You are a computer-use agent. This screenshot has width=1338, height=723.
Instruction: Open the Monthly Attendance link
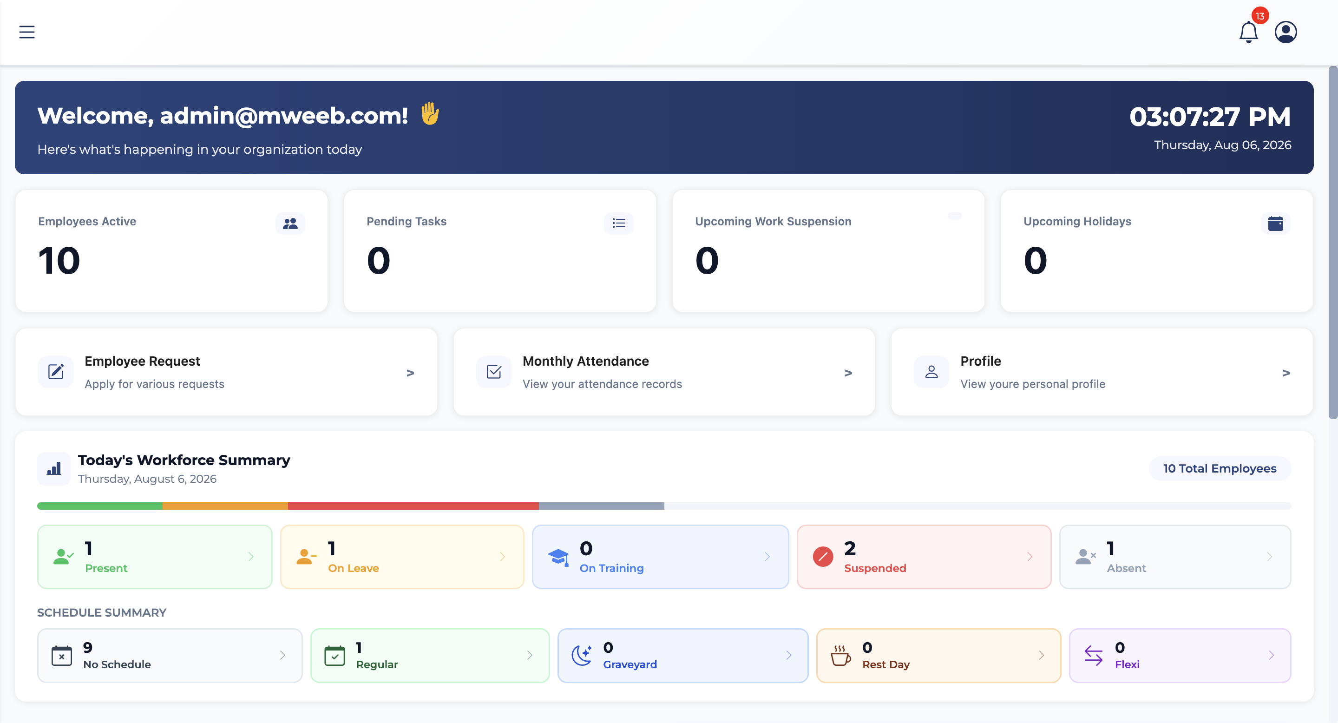pyautogui.click(x=664, y=372)
